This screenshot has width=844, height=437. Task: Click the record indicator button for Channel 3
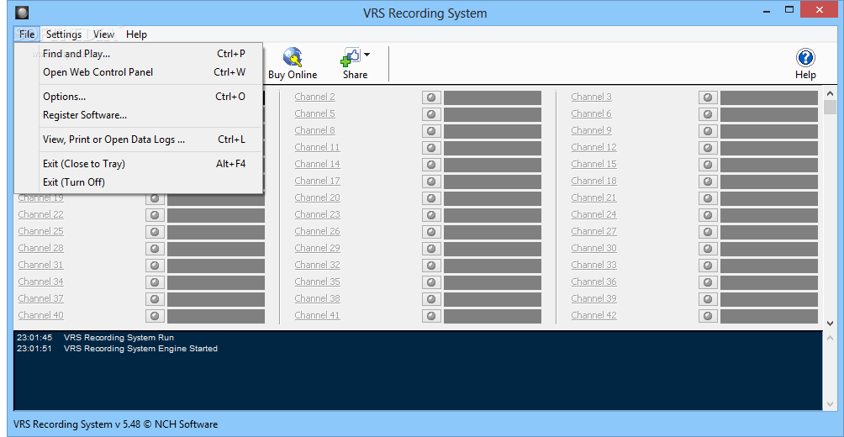[x=708, y=97]
